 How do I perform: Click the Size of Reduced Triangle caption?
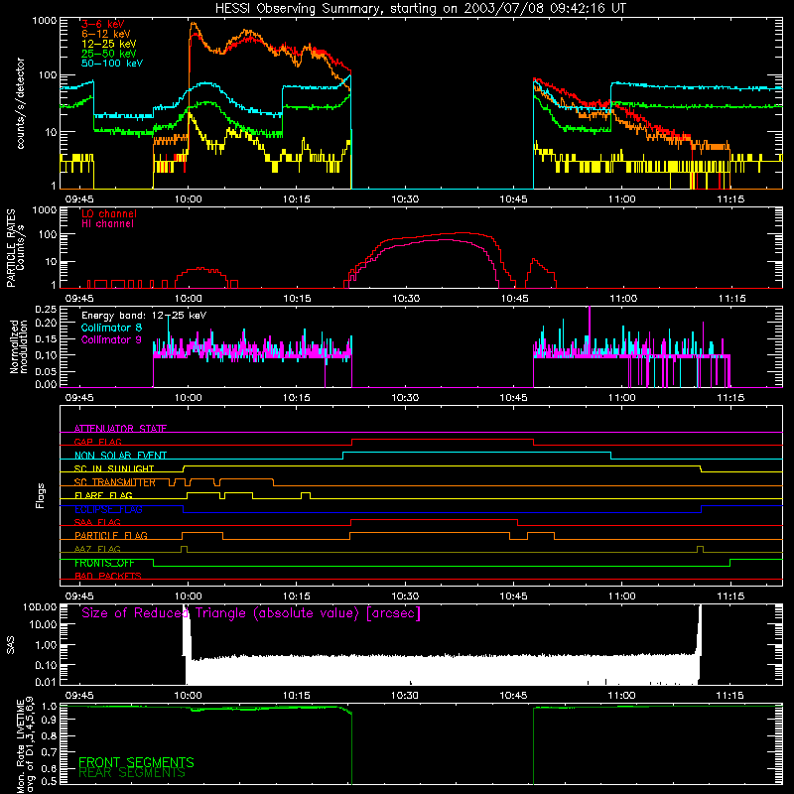pos(251,613)
